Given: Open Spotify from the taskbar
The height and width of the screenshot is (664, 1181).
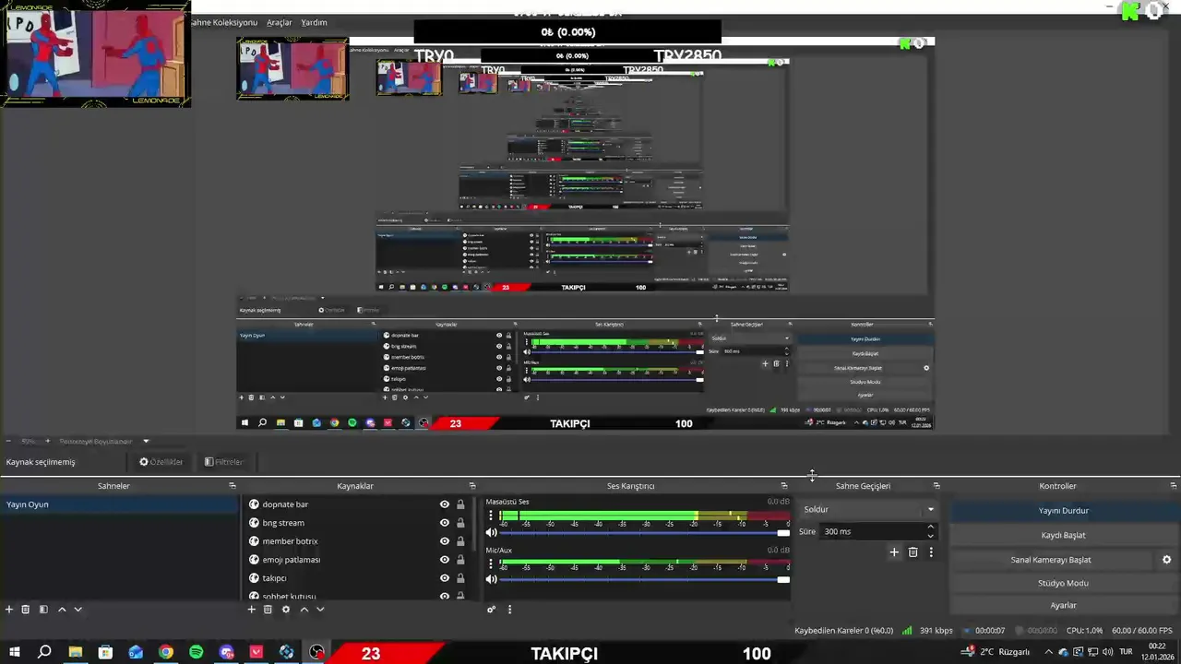Looking at the screenshot, I should [x=197, y=652].
